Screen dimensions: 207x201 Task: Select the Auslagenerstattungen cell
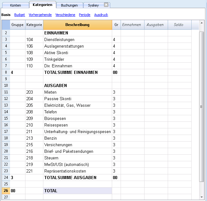click(78, 46)
